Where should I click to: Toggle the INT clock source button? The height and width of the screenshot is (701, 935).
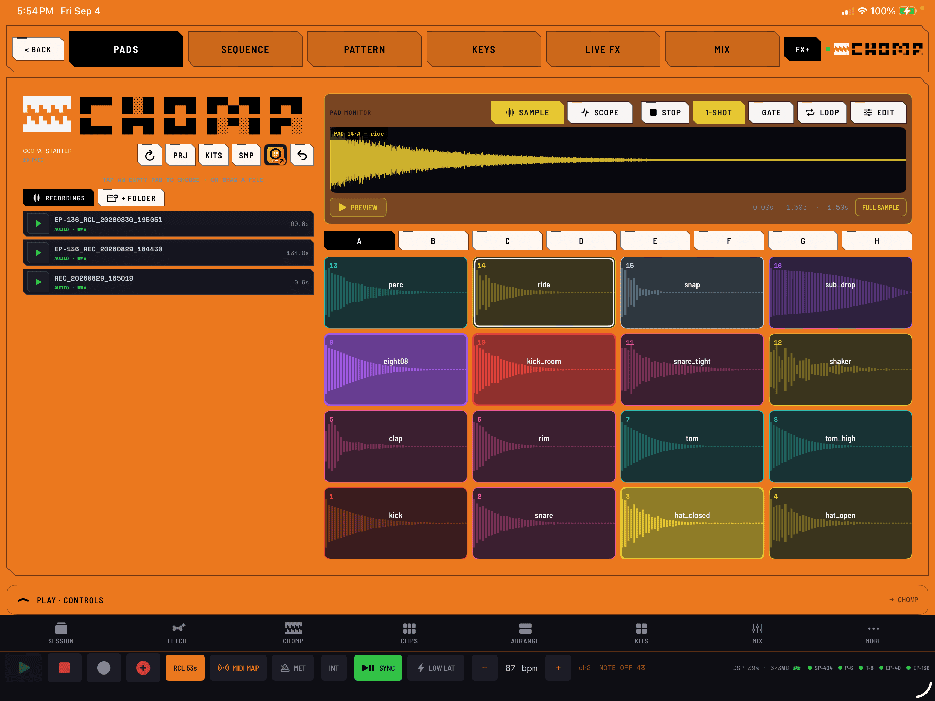[x=334, y=668]
